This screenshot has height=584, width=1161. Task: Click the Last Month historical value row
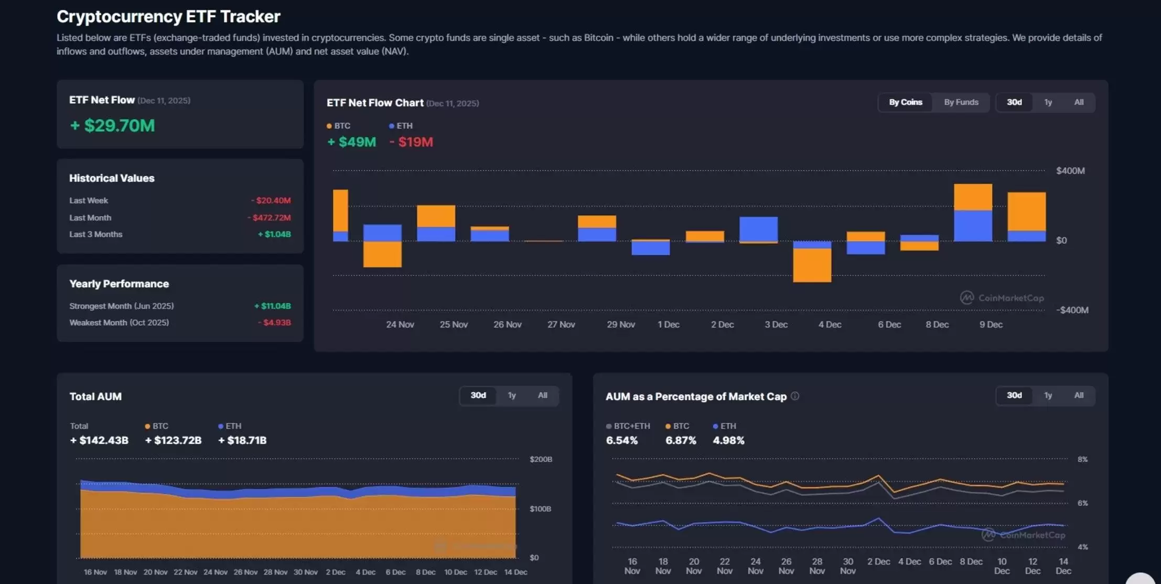click(180, 217)
